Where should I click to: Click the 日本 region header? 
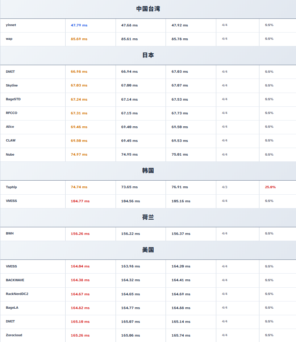[148, 55]
